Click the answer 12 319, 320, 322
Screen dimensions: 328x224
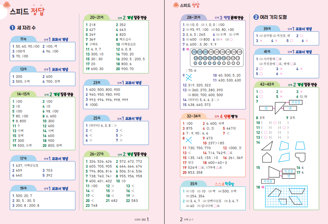pyautogui.click(x=196, y=85)
